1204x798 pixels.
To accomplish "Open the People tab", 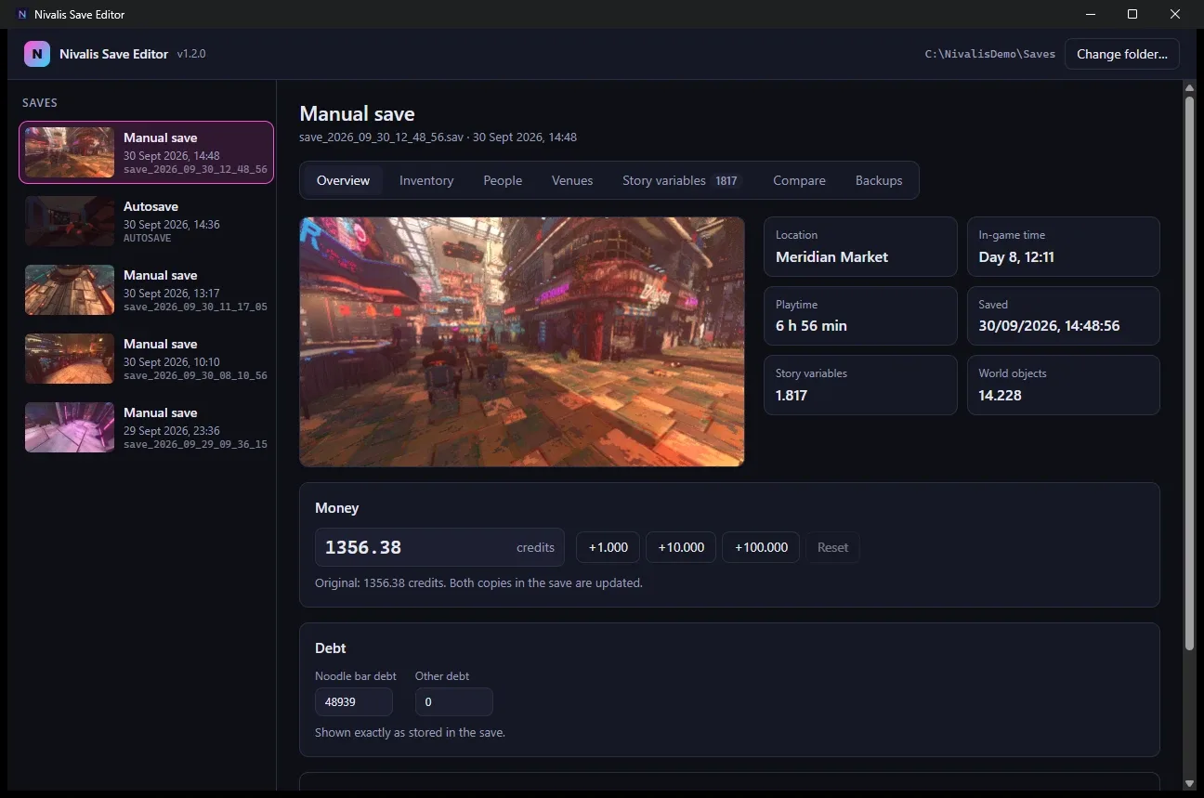I will pos(503,180).
